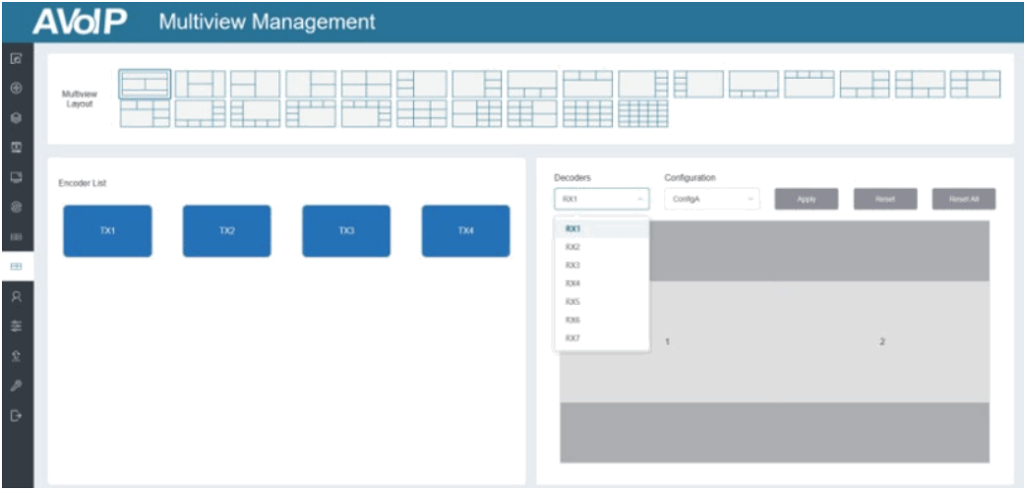Select RX1 in the decoders list
This screenshot has height=491, width=1026.
[601, 228]
